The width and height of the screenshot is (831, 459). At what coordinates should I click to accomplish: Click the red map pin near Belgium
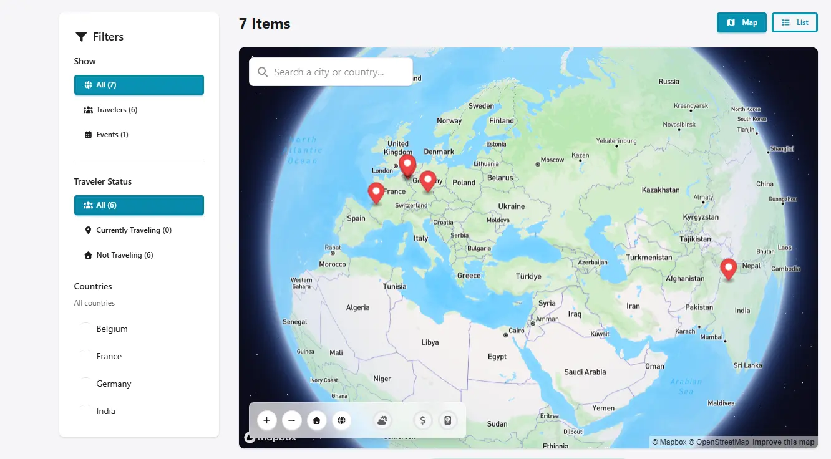pos(407,167)
